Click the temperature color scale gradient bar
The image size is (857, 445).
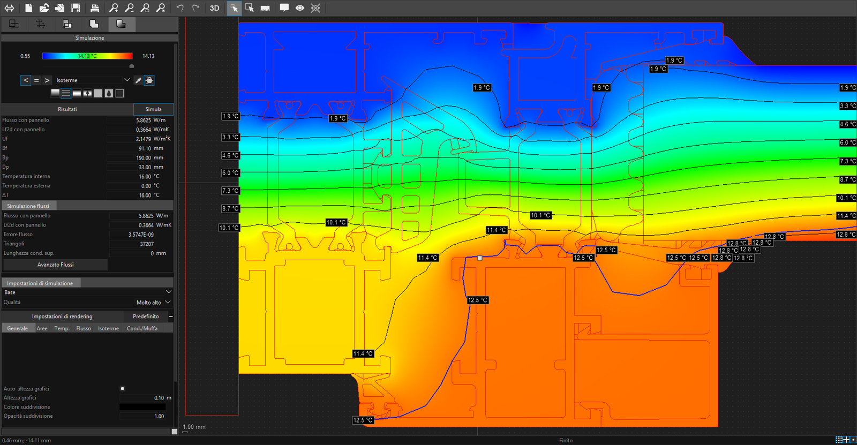pos(87,56)
